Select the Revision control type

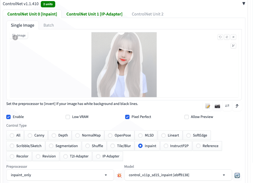click(x=46, y=156)
